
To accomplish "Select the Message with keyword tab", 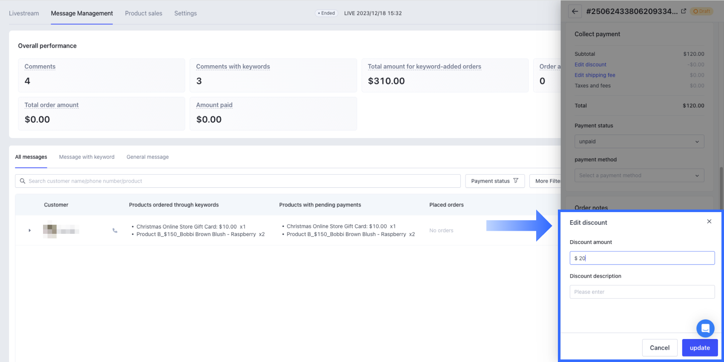I will tap(87, 157).
